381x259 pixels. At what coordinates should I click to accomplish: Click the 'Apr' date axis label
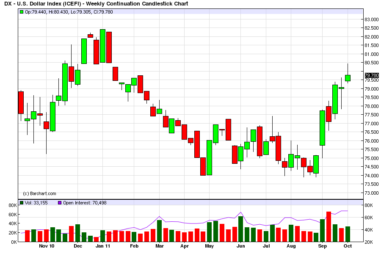tap(185, 246)
